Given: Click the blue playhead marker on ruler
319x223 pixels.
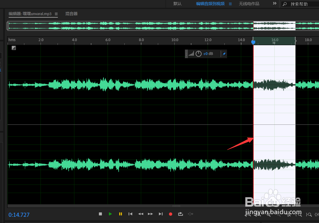Looking at the screenshot, I should point(253,42).
